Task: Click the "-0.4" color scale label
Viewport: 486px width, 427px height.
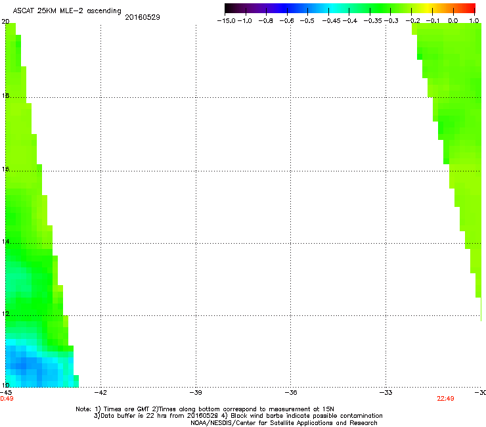Action: coord(350,21)
